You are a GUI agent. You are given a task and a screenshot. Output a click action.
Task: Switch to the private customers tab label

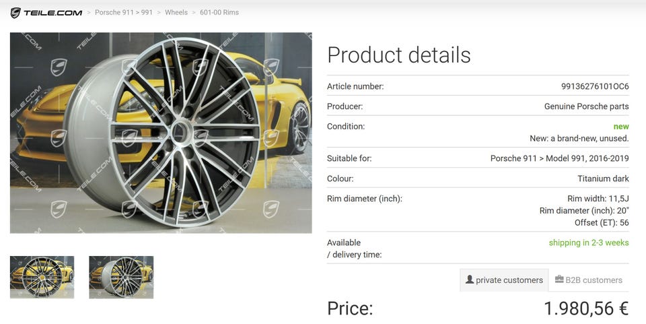click(509, 280)
